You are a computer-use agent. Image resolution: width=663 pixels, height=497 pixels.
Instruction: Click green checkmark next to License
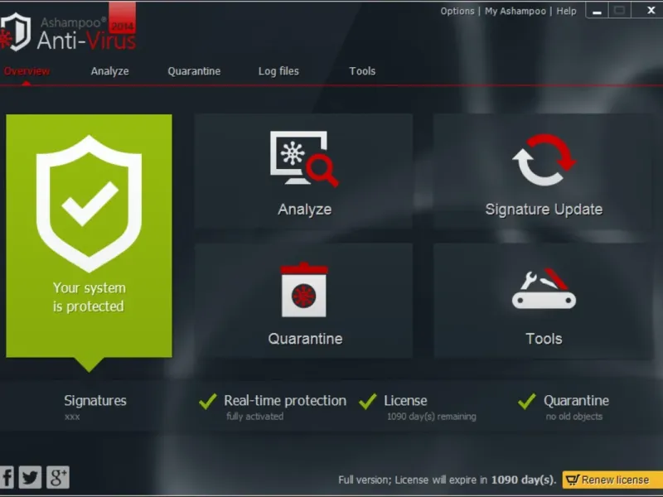tap(367, 401)
